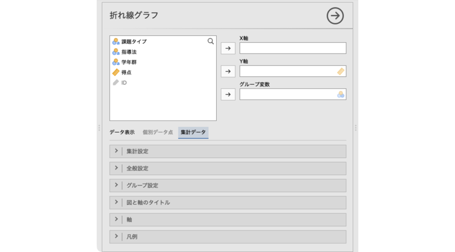Select the 指導法 variable
Screen dimensions: 455x252
130,52
